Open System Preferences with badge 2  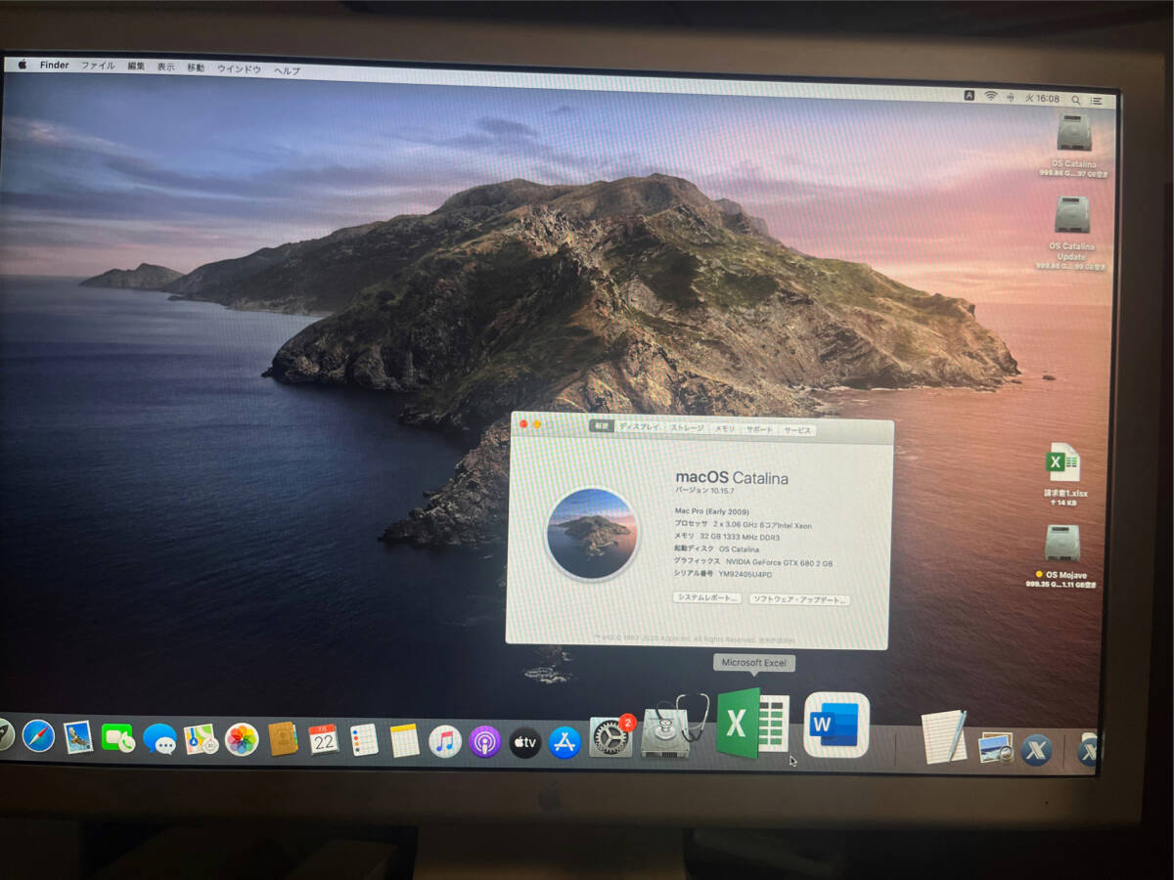coord(610,736)
